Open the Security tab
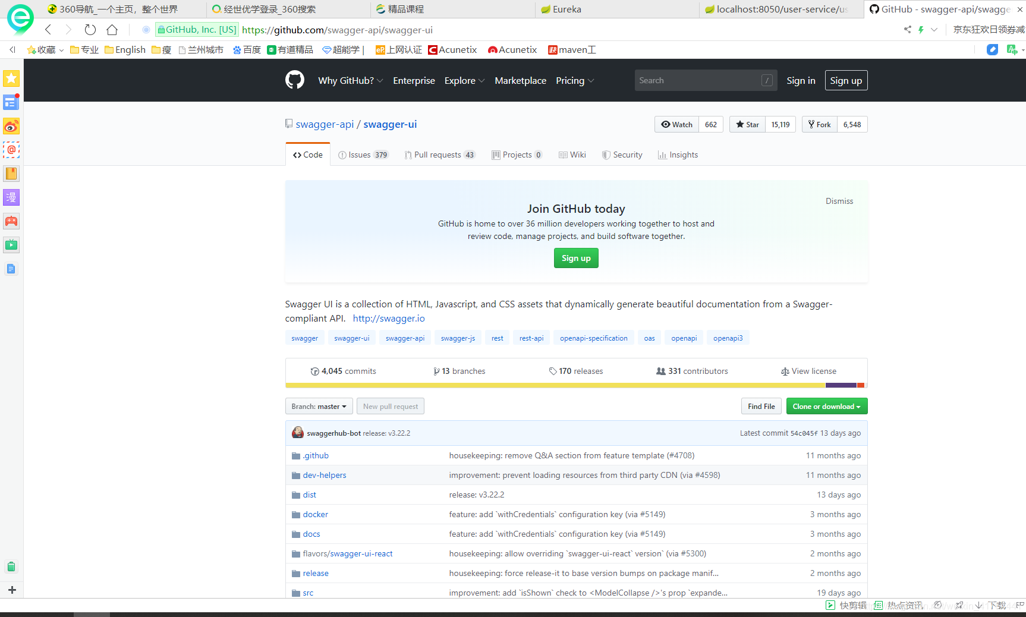1026x617 pixels. pos(622,155)
